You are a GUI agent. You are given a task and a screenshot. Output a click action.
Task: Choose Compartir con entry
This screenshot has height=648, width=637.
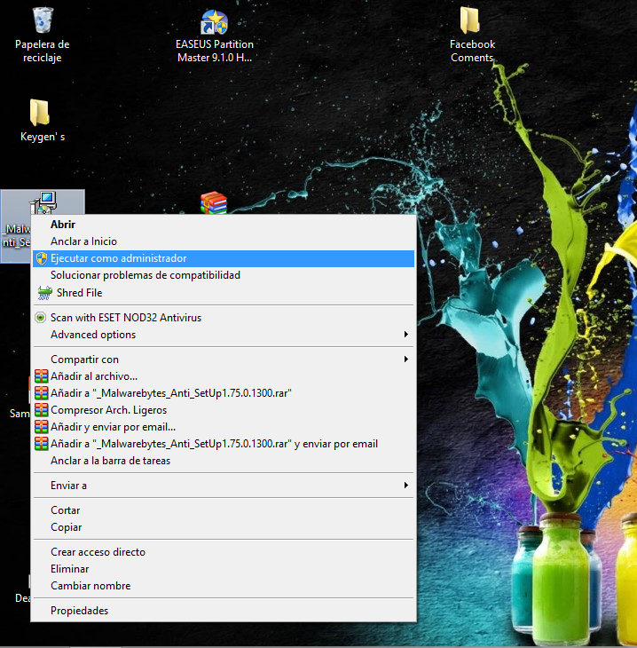tap(224, 360)
